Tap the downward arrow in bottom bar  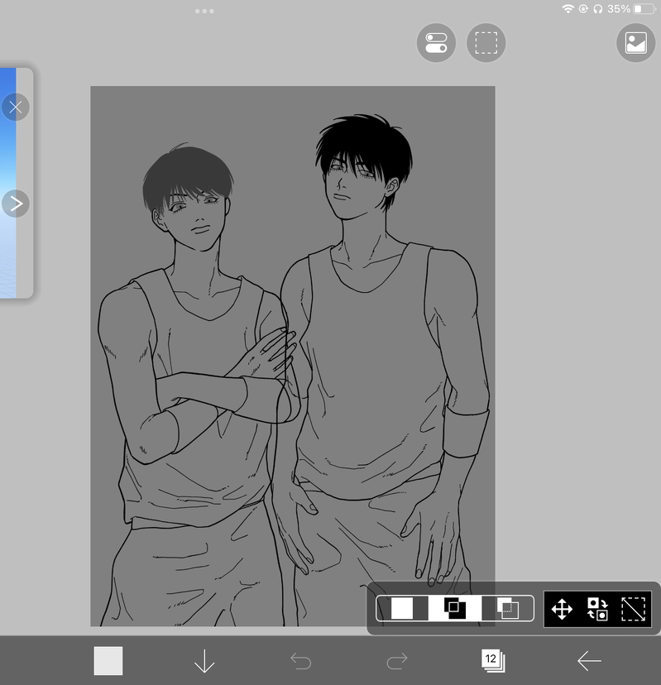(x=204, y=661)
